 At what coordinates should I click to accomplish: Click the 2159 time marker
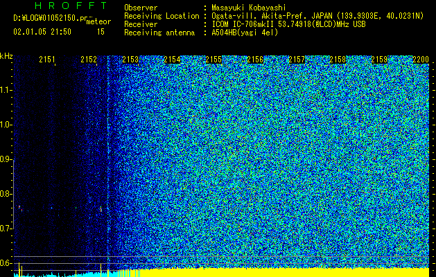tap(380, 60)
